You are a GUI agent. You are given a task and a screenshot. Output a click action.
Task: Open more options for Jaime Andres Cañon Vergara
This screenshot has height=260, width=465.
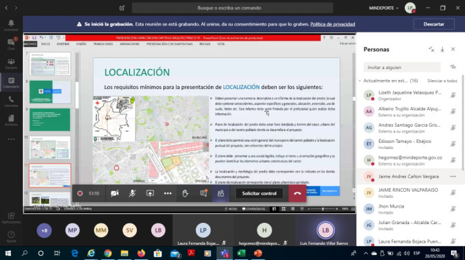453,177
